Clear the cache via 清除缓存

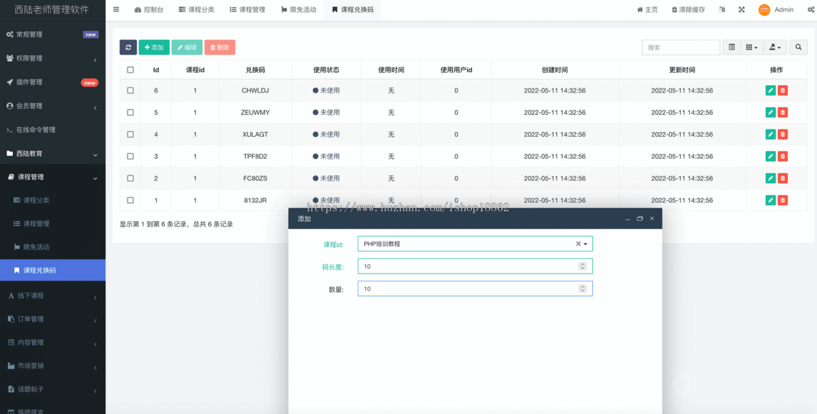click(x=688, y=9)
